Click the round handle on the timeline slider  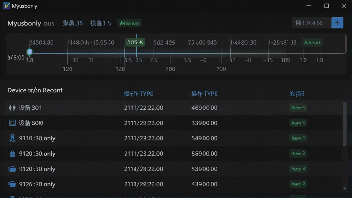tap(30, 52)
